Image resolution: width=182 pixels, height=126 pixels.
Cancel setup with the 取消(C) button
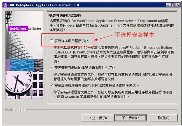164,118
